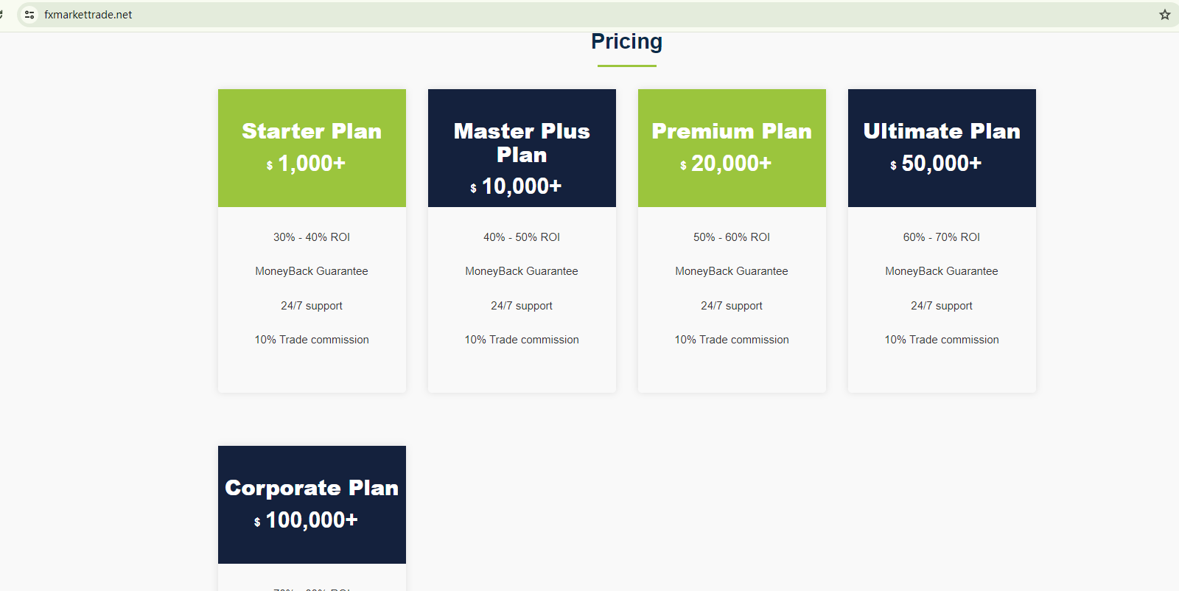The width and height of the screenshot is (1179, 591).
Task: Bookmark this page with the star icon
Action: pyautogui.click(x=1164, y=15)
